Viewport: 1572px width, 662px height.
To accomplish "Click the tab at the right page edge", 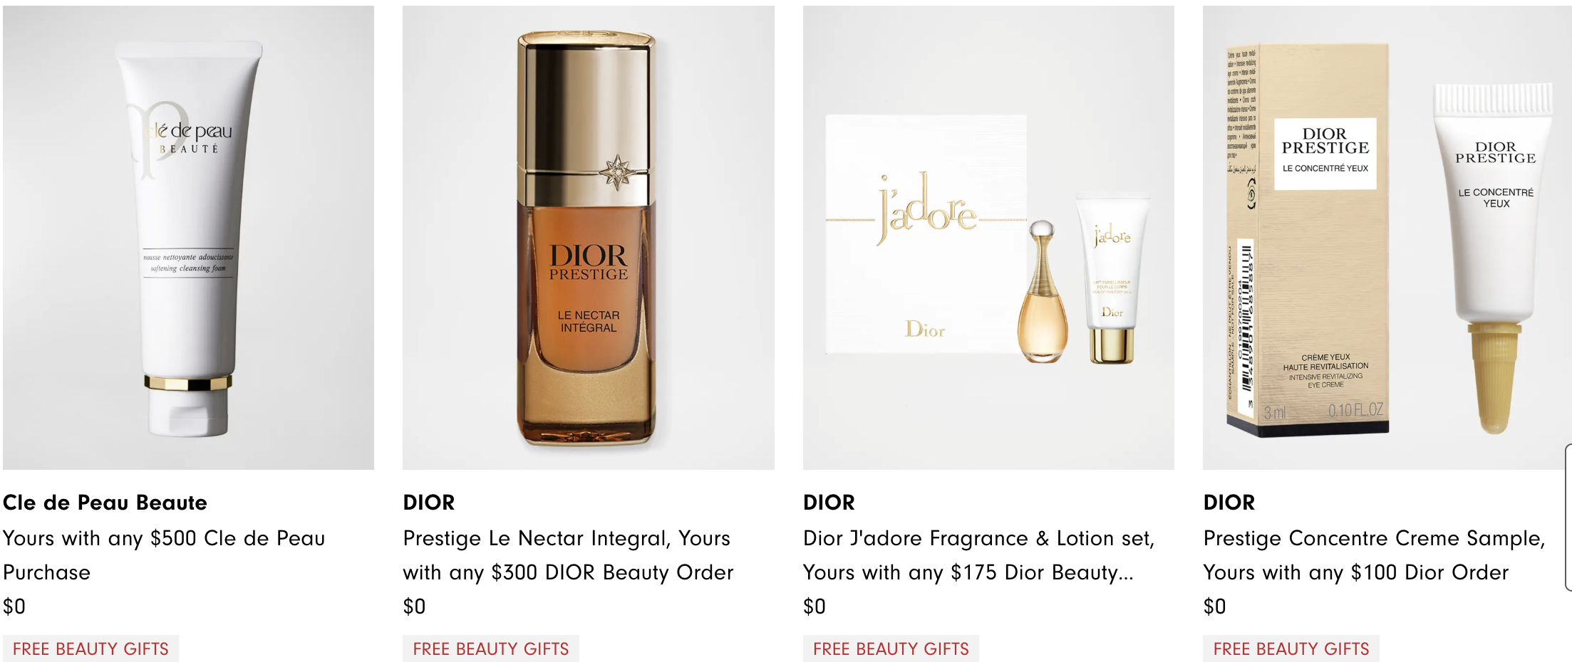I will [1568, 517].
